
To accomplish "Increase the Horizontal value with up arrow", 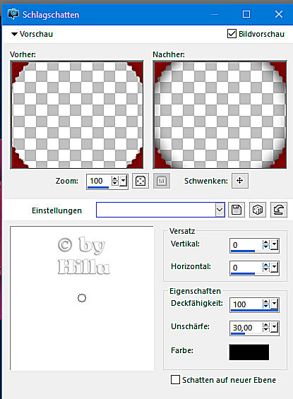I will pyautogui.click(x=265, y=265).
